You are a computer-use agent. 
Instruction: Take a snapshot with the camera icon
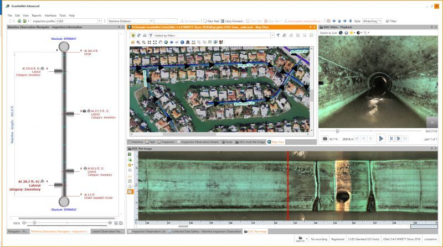[x=324, y=138]
